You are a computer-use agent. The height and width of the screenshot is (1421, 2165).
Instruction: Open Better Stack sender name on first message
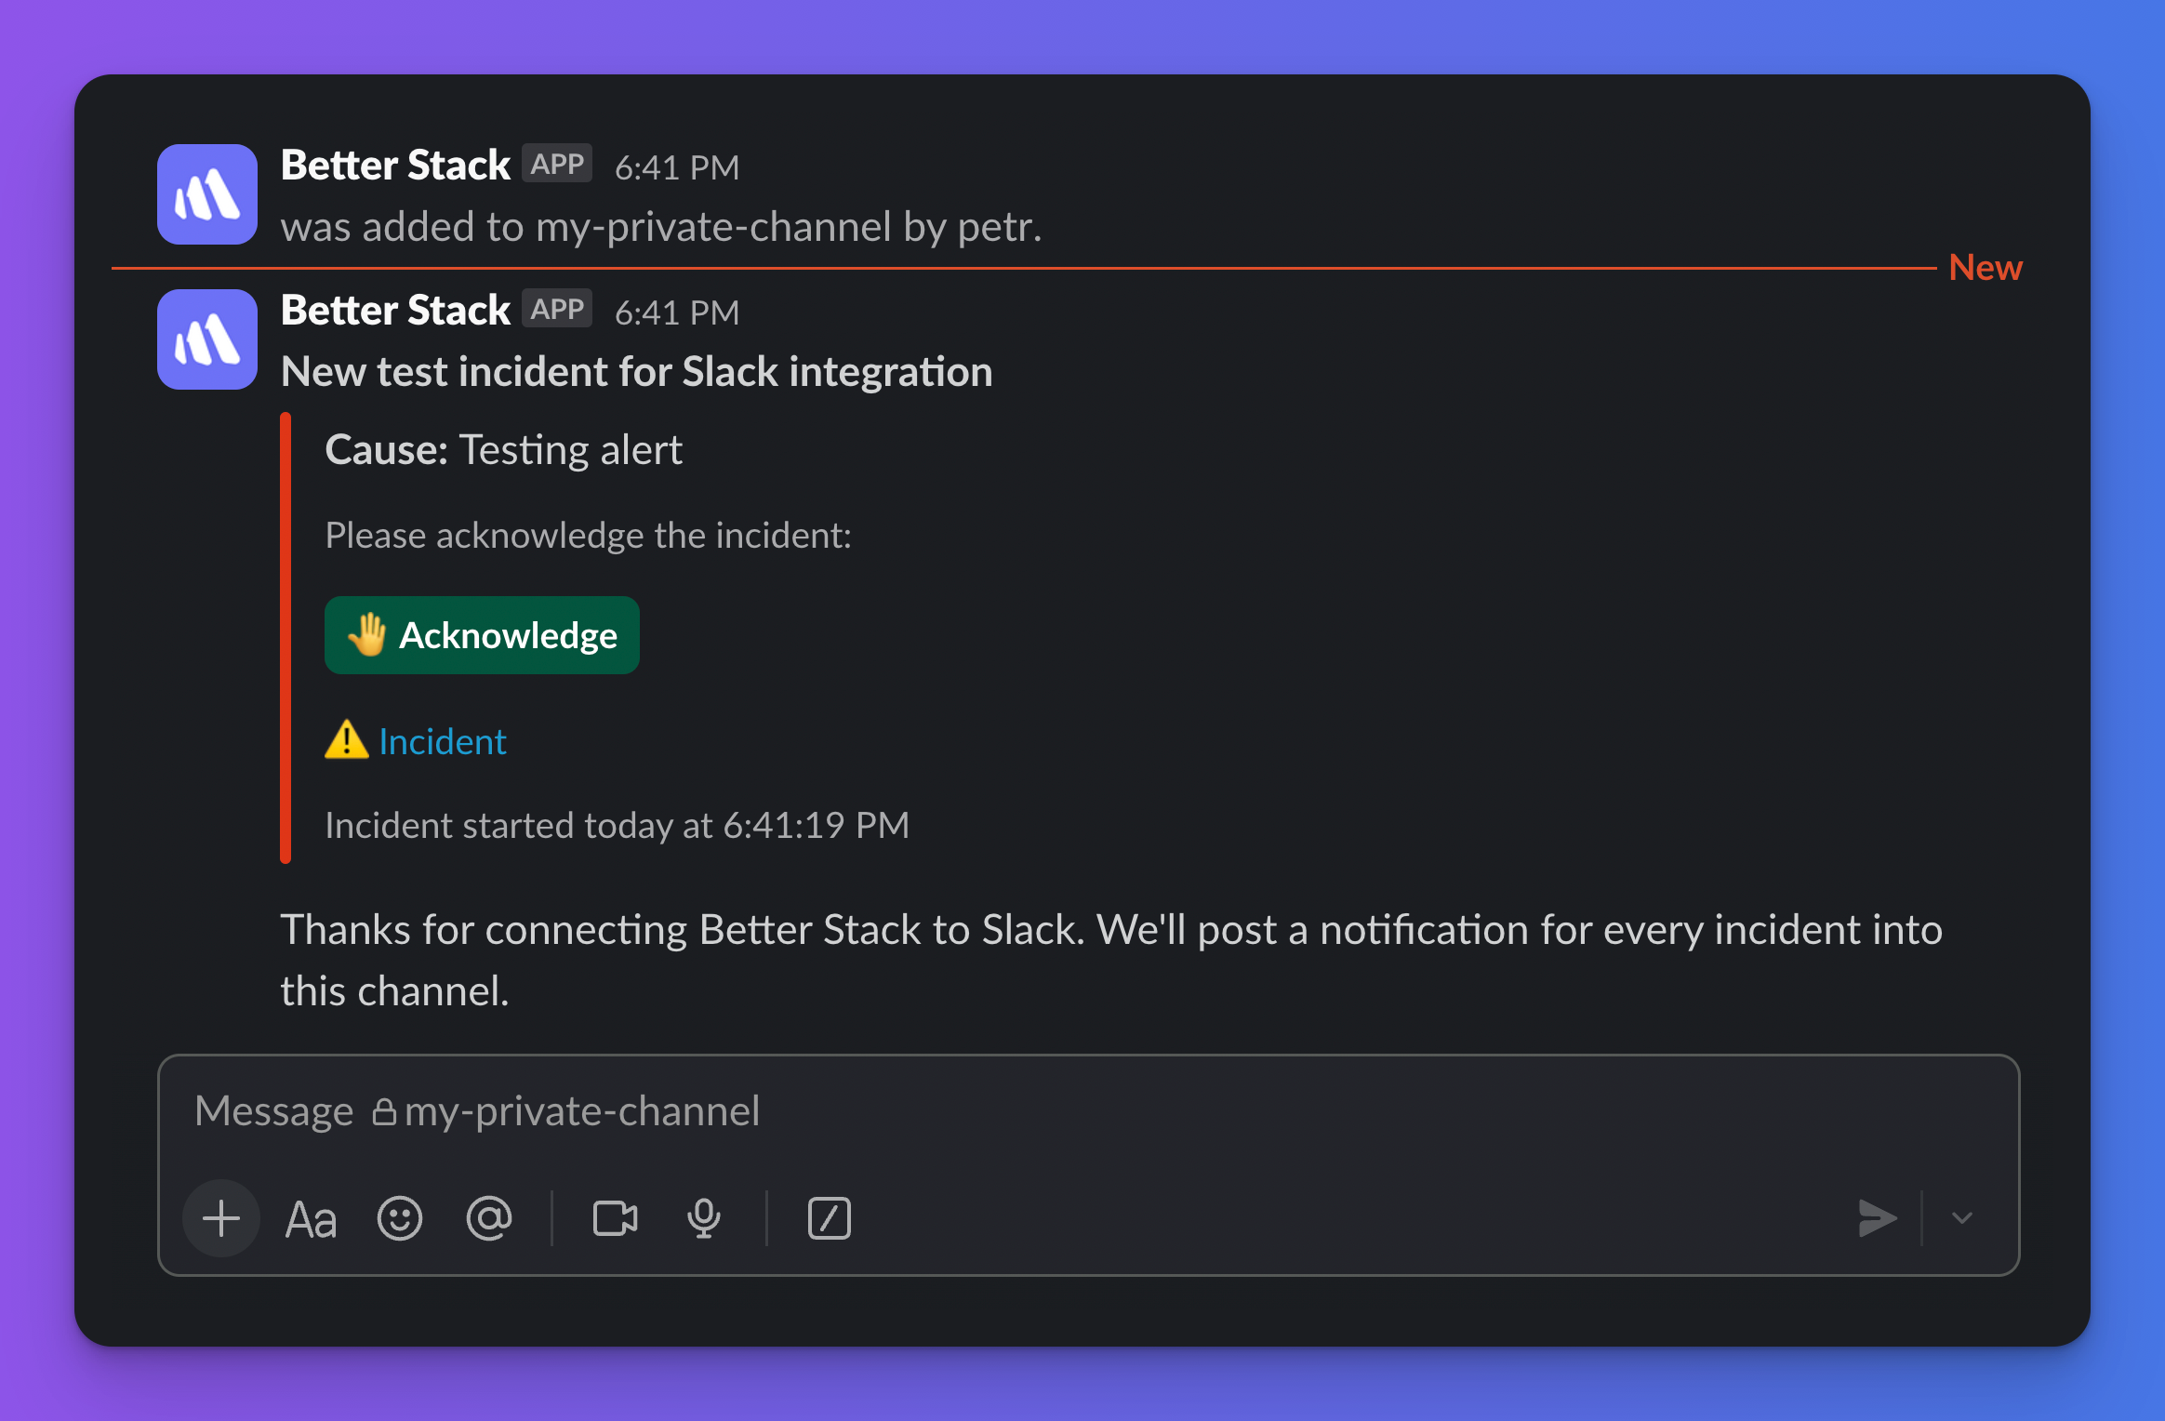[x=395, y=166]
